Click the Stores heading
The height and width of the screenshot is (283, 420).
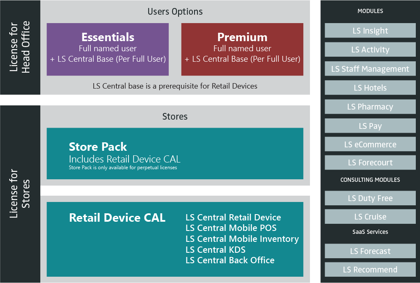tap(175, 116)
